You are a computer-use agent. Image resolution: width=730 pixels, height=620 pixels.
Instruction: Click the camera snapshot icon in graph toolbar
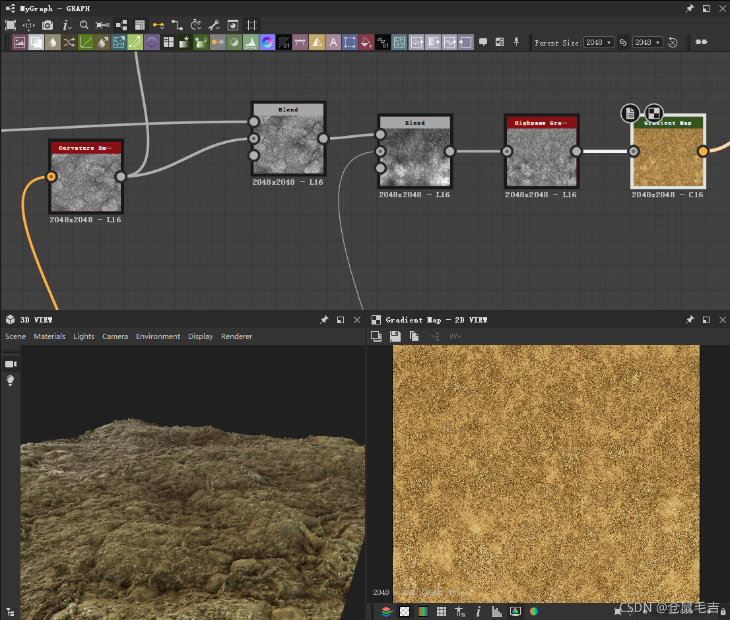click(48, 25)
